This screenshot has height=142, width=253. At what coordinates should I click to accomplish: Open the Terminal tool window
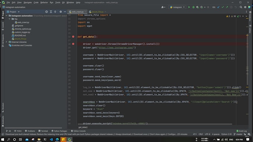tap(43, 131)
